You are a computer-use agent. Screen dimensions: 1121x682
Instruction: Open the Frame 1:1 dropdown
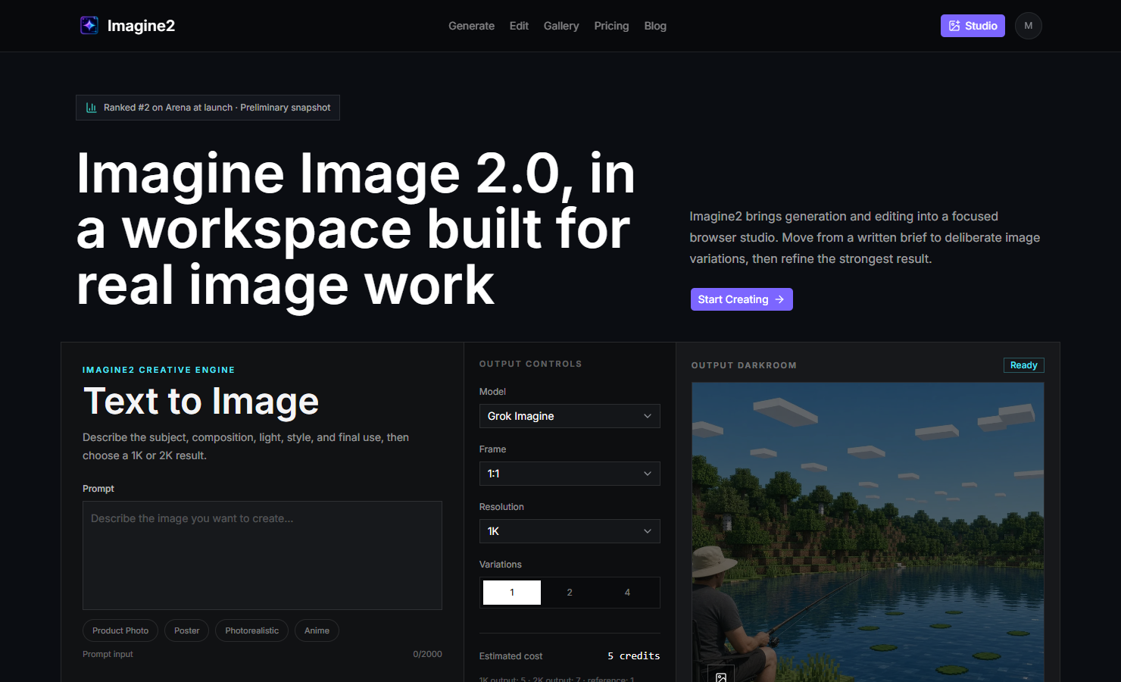[x=570, y=474]
